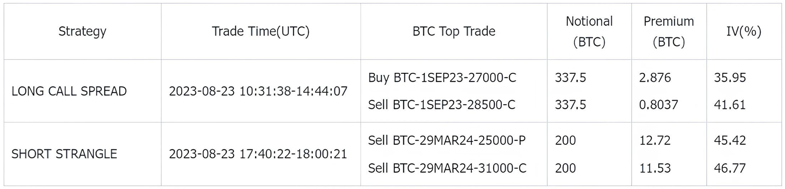
Task: Click the Trade Time(UTC) column header
Action: (261, 31)
